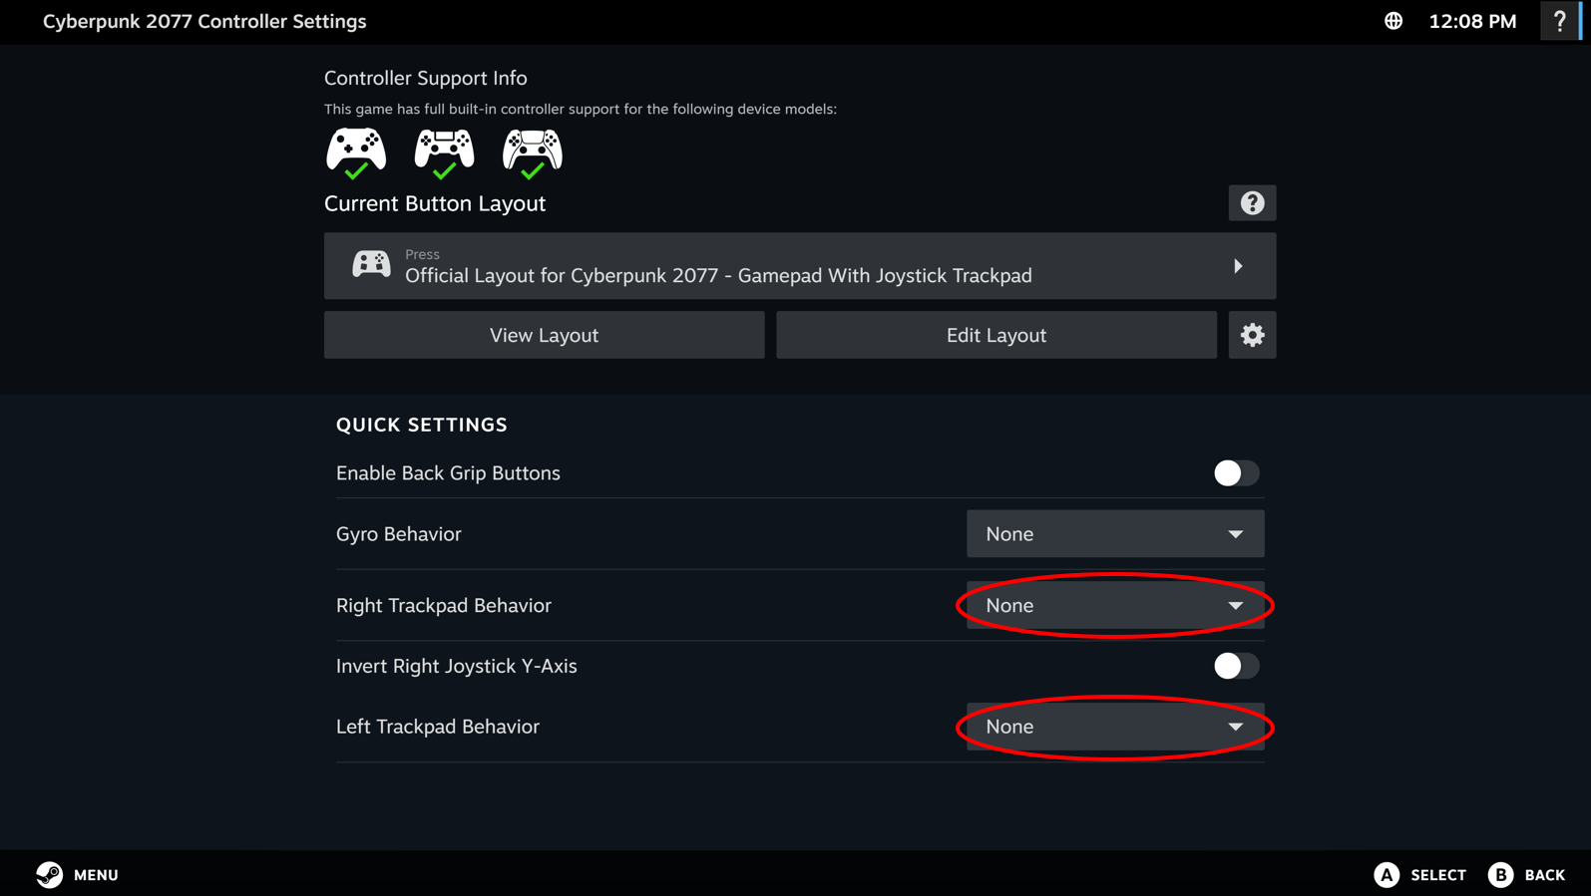The image size is (1591, 896).
Task: Open the top-right question mark help
Action: pyautogui.click(x=1560, y=21)
